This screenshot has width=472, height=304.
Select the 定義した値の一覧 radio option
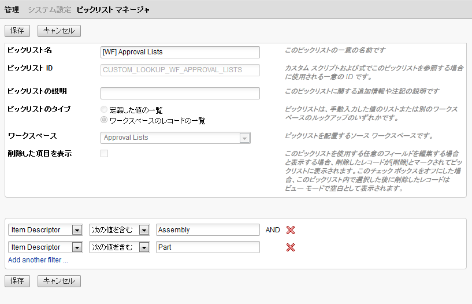pos(104,110)
